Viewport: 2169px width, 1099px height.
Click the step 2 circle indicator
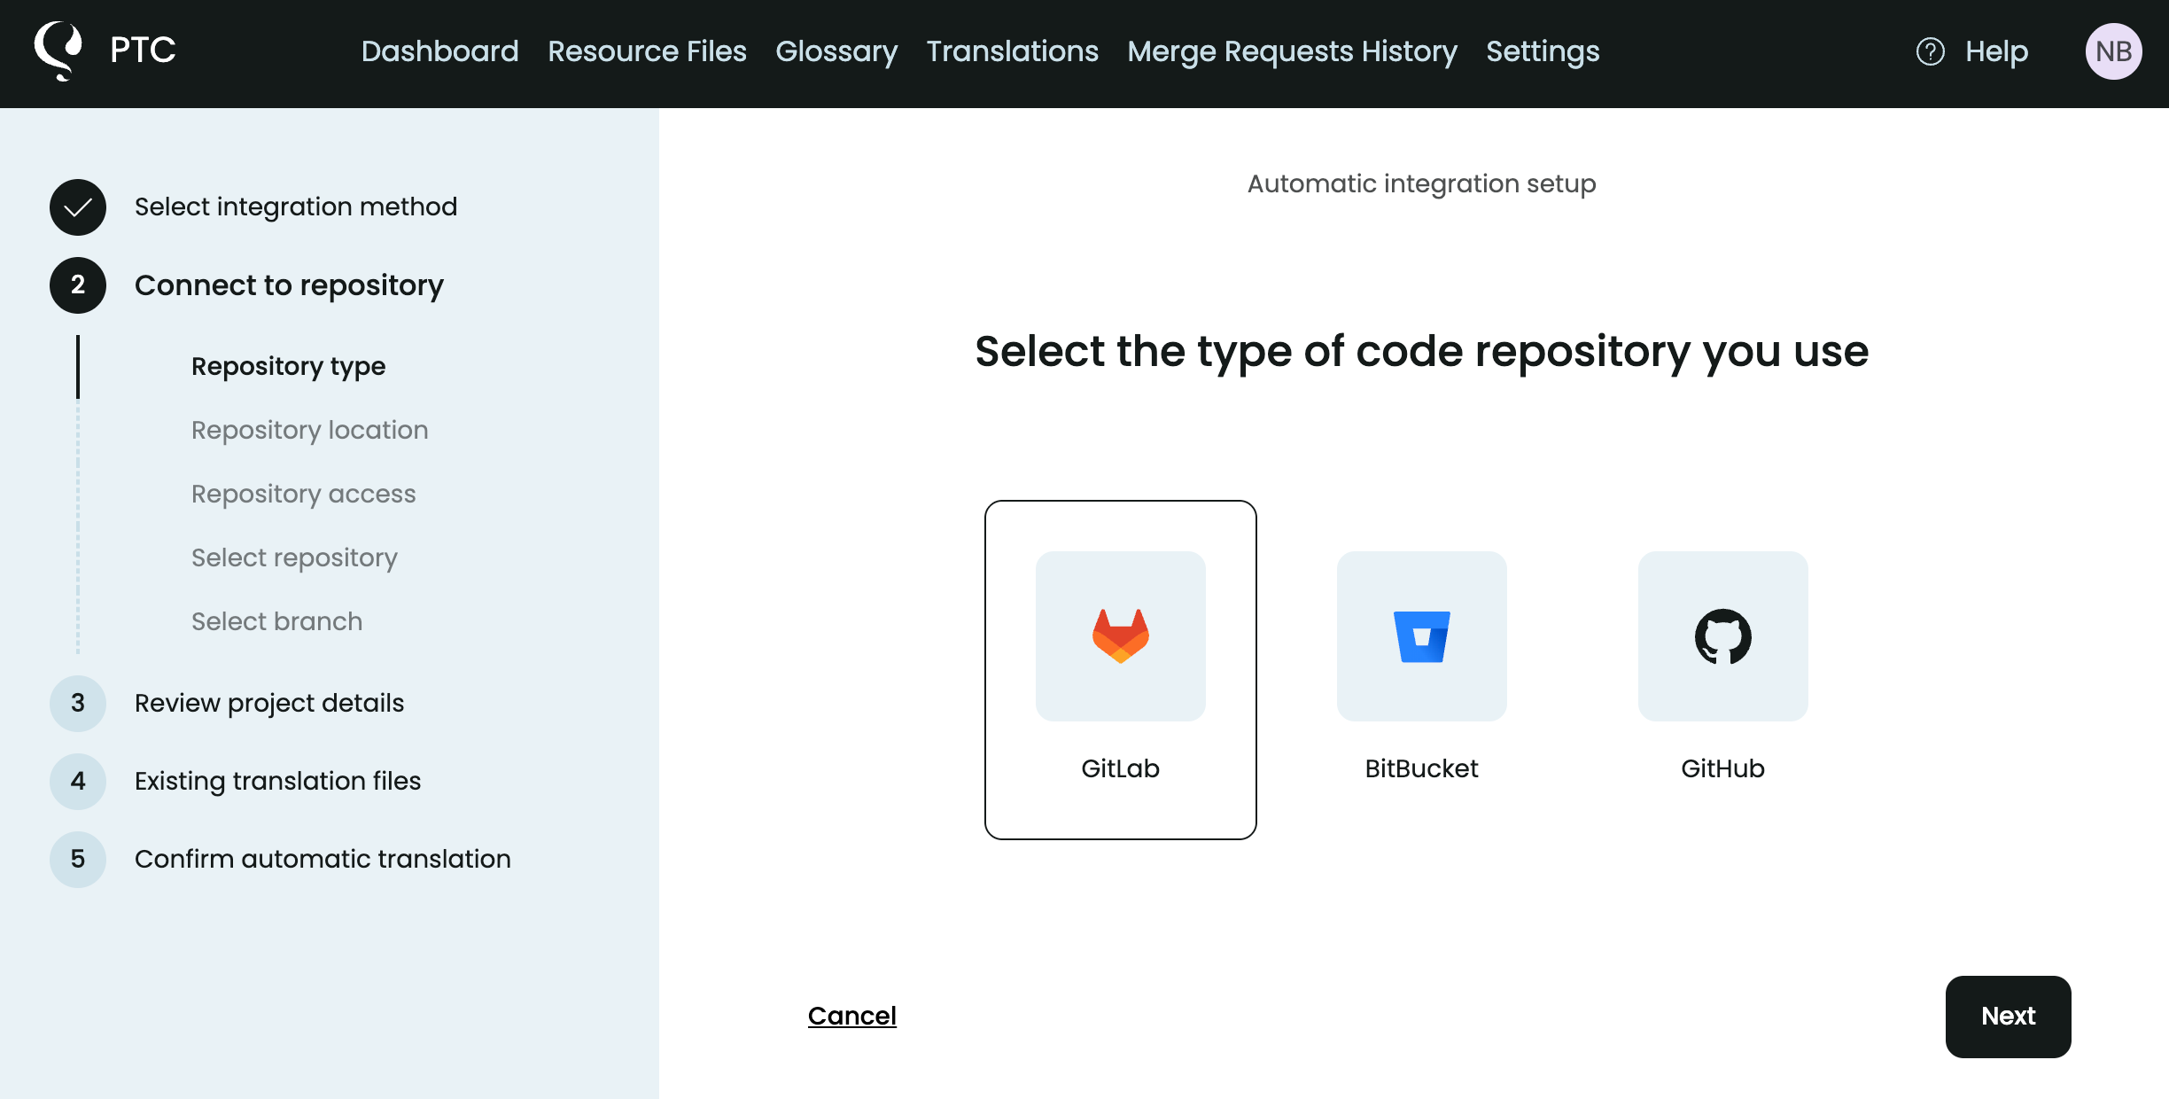[x=77, y=285]
